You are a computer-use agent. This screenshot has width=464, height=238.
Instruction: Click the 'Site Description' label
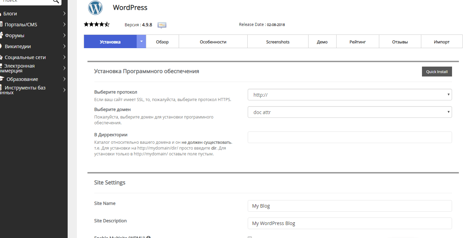click(110, 221)
